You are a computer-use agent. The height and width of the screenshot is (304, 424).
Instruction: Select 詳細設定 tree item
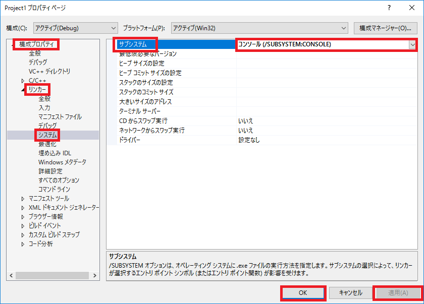pos(50,171)
